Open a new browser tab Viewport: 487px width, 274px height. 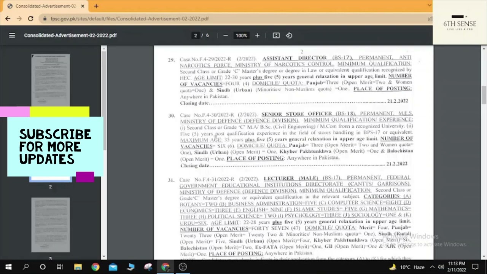coord(96,6)
